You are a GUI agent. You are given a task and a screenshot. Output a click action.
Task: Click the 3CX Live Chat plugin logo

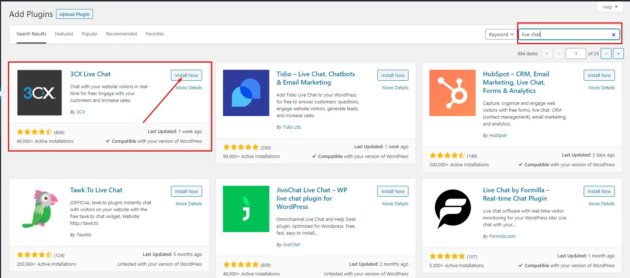coord(39,93)
